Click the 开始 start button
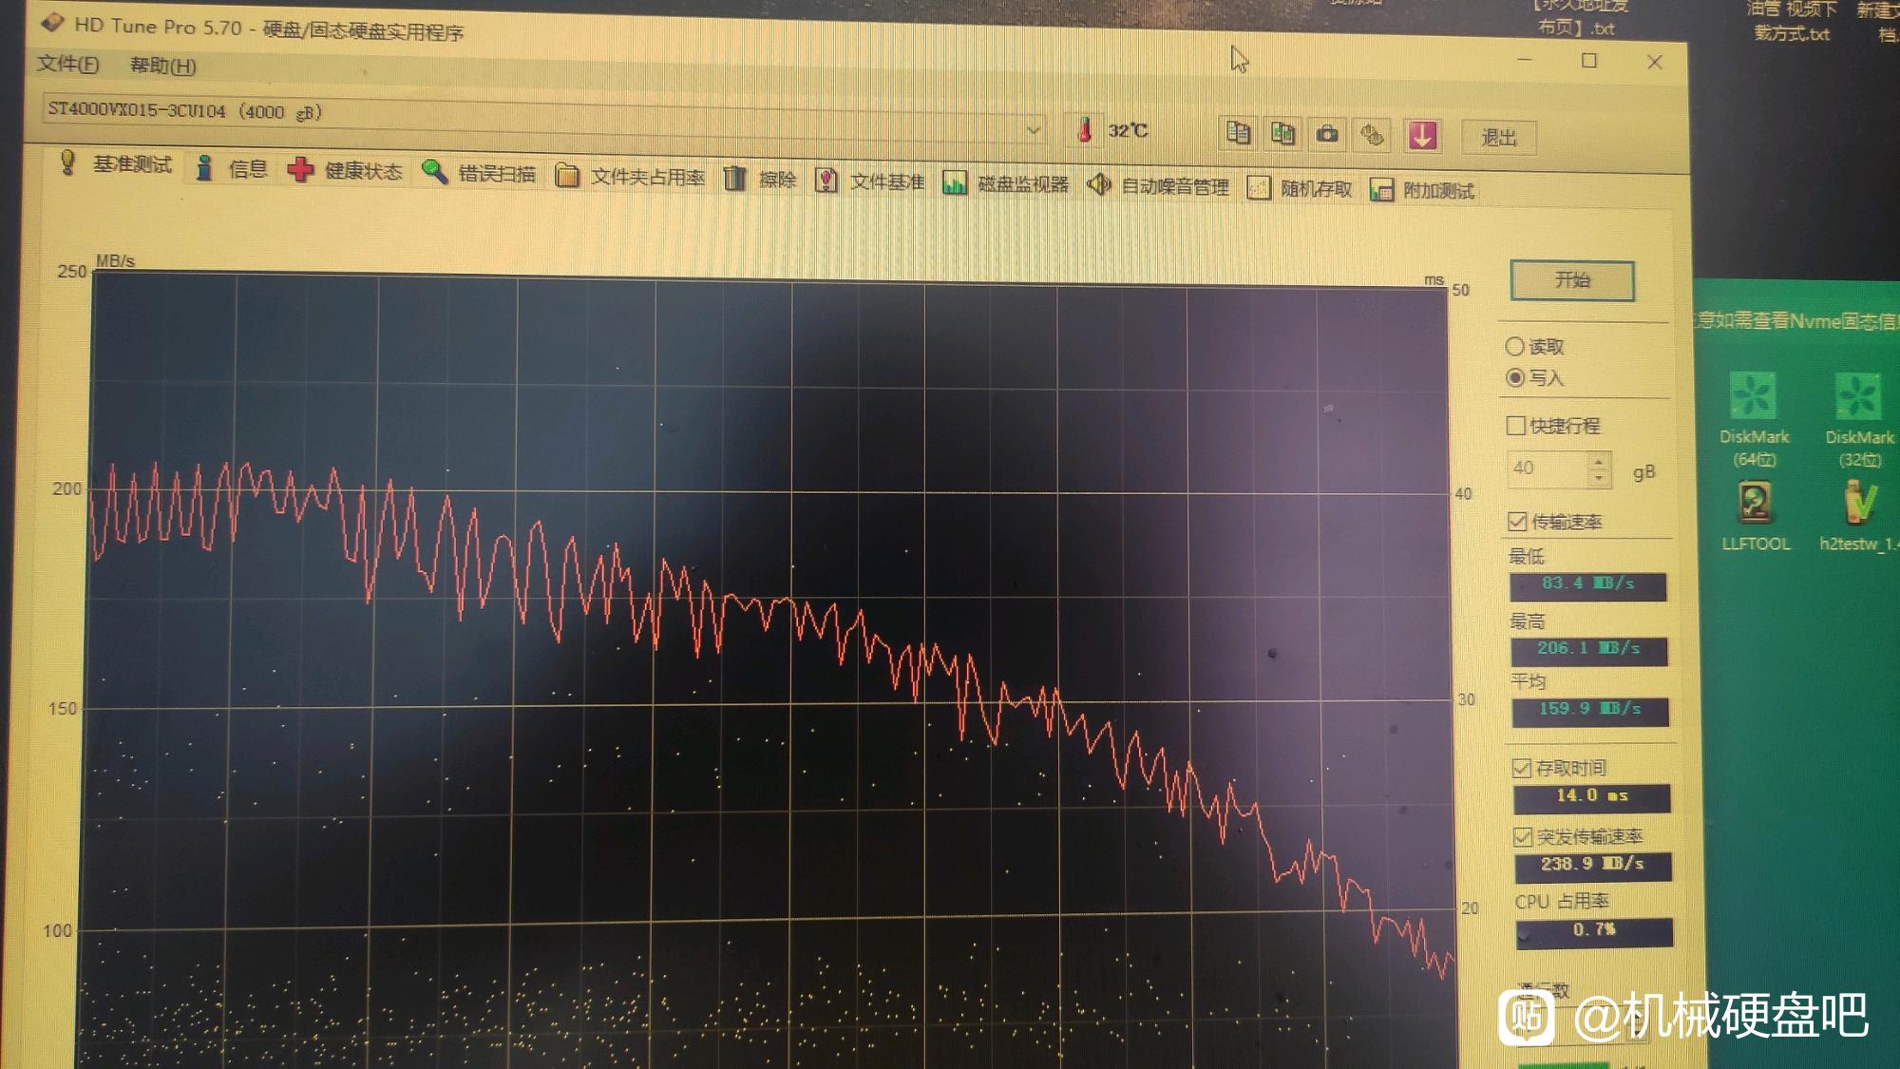 [1572, 280]
